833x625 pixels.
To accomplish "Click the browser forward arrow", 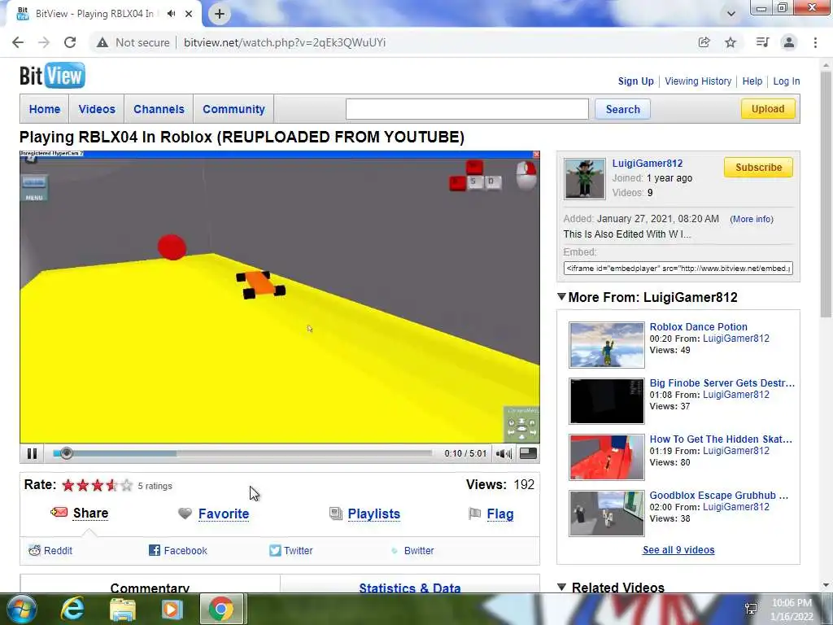I will point(44,42).
